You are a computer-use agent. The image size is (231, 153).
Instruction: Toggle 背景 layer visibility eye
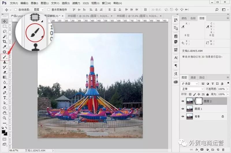[x=183, y=116]
